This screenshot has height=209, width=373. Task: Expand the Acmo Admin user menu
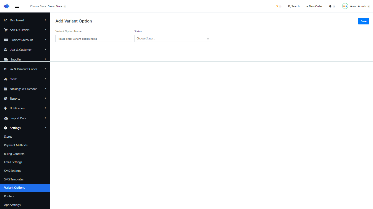click(x=360, y=6)
